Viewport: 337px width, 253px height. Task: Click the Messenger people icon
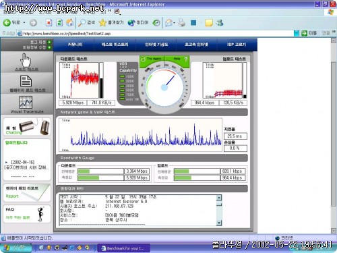[x=220, y=22]
